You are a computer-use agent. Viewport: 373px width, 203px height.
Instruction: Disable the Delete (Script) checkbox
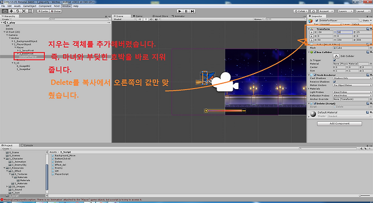pyautogui.click(x=315, y=104)
